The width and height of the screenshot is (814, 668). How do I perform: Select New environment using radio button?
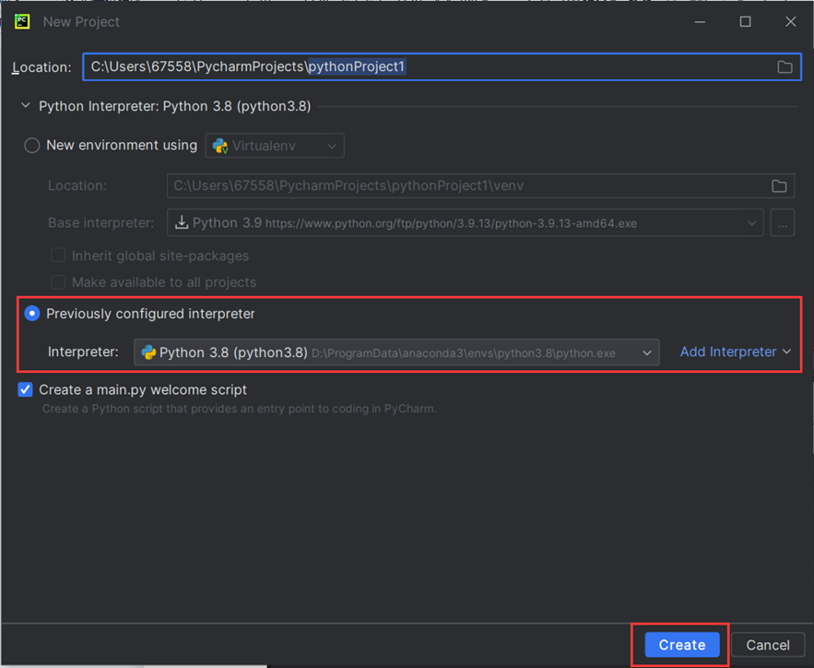click(x=32, y=146)
